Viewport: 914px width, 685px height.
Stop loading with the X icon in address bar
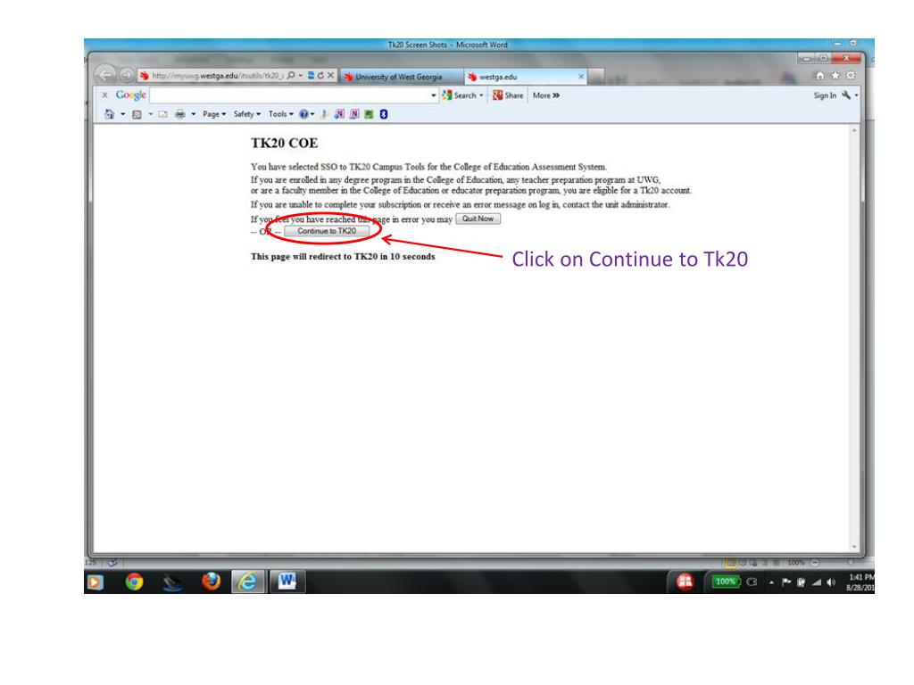330,76
